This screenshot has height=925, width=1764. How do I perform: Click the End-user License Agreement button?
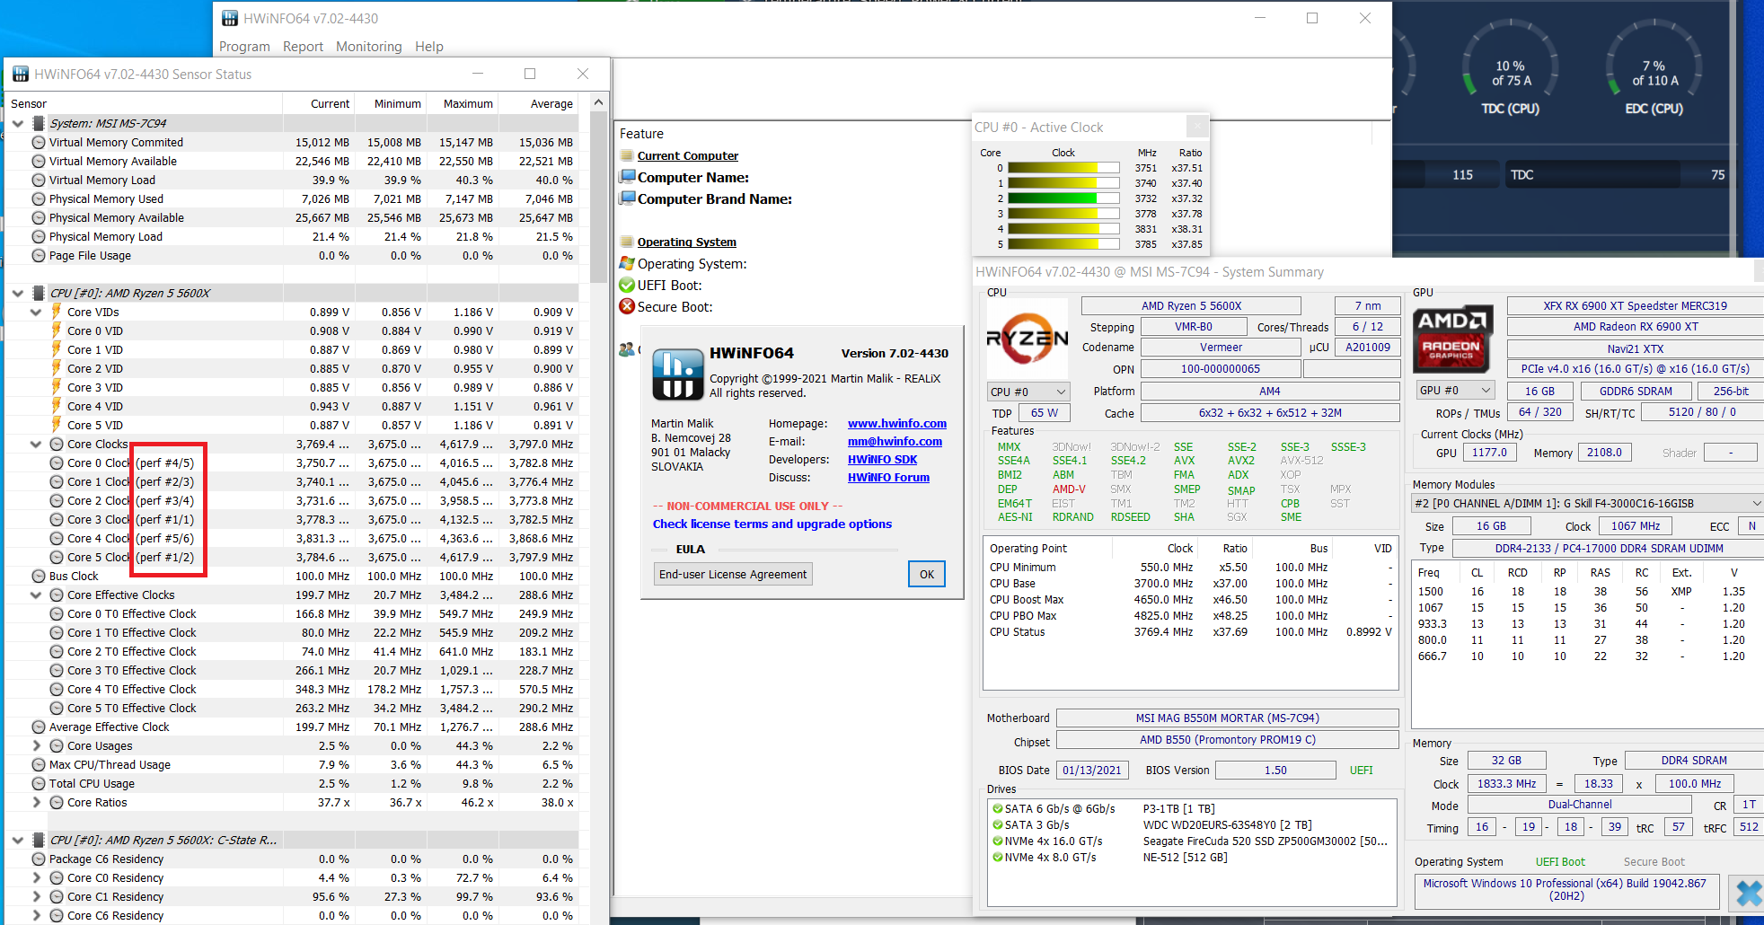(x=733, y=574)
